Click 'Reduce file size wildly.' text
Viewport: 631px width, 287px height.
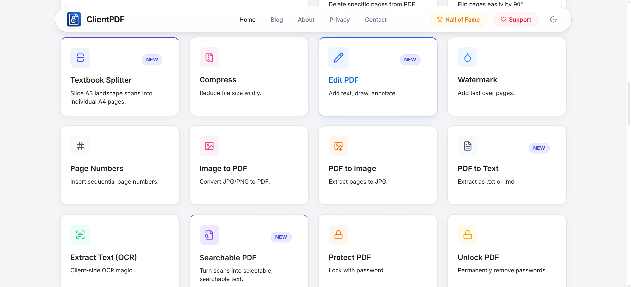pyautogui.click(x=230, y=93)
